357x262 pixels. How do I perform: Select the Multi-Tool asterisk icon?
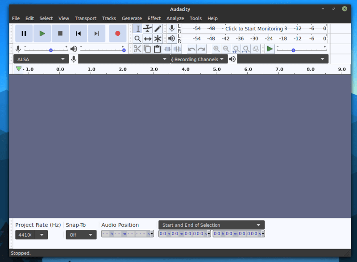click(158, 39)
